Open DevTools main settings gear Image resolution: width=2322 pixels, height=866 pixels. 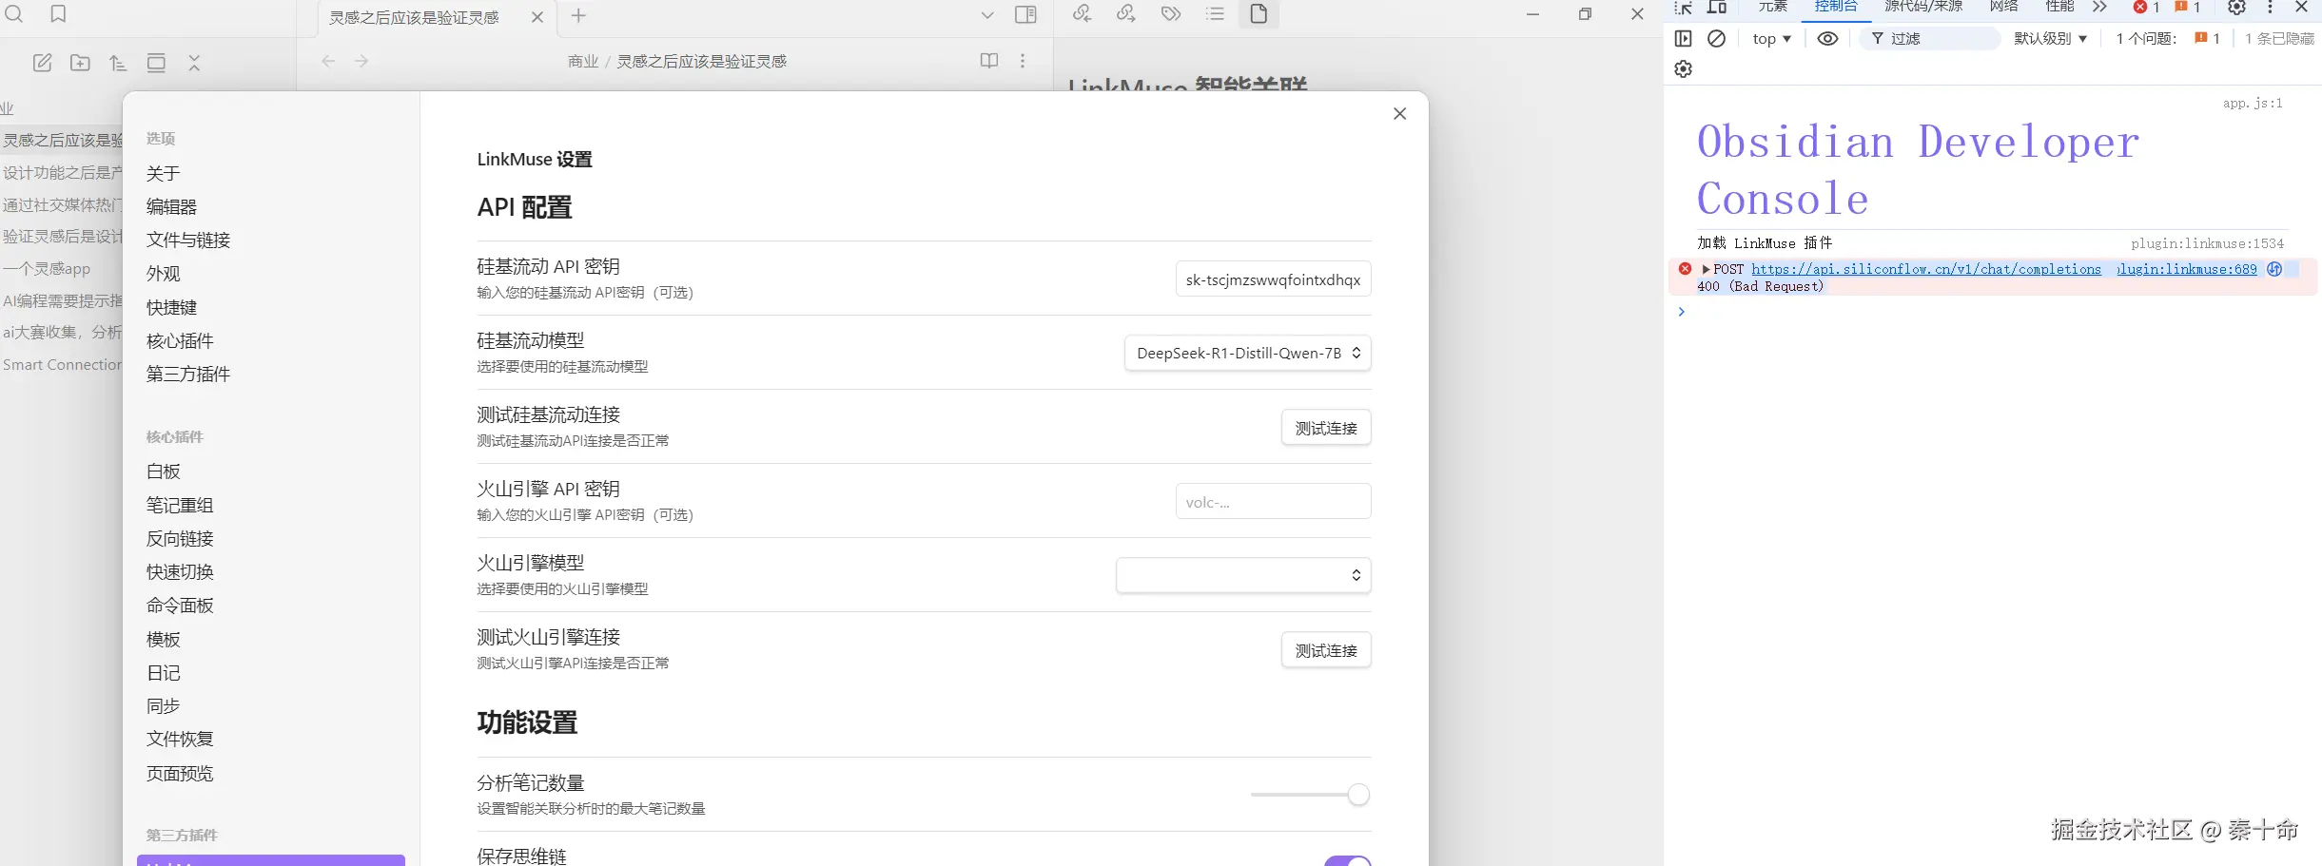pyautogui.click(x=2236, y=8)
